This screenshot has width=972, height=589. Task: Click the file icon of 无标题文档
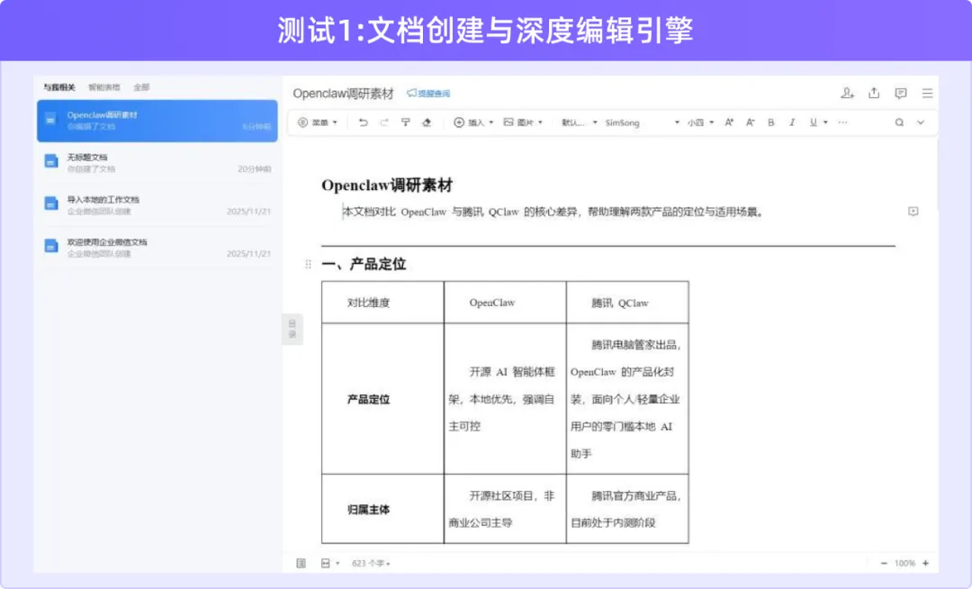click(51, 161)
